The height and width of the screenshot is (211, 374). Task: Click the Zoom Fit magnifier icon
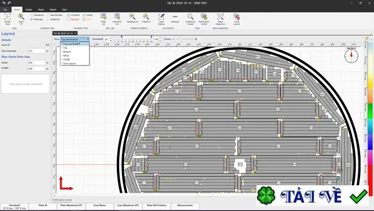point(21,17)
